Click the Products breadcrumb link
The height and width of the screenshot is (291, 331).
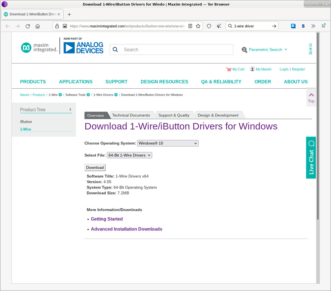39,95
